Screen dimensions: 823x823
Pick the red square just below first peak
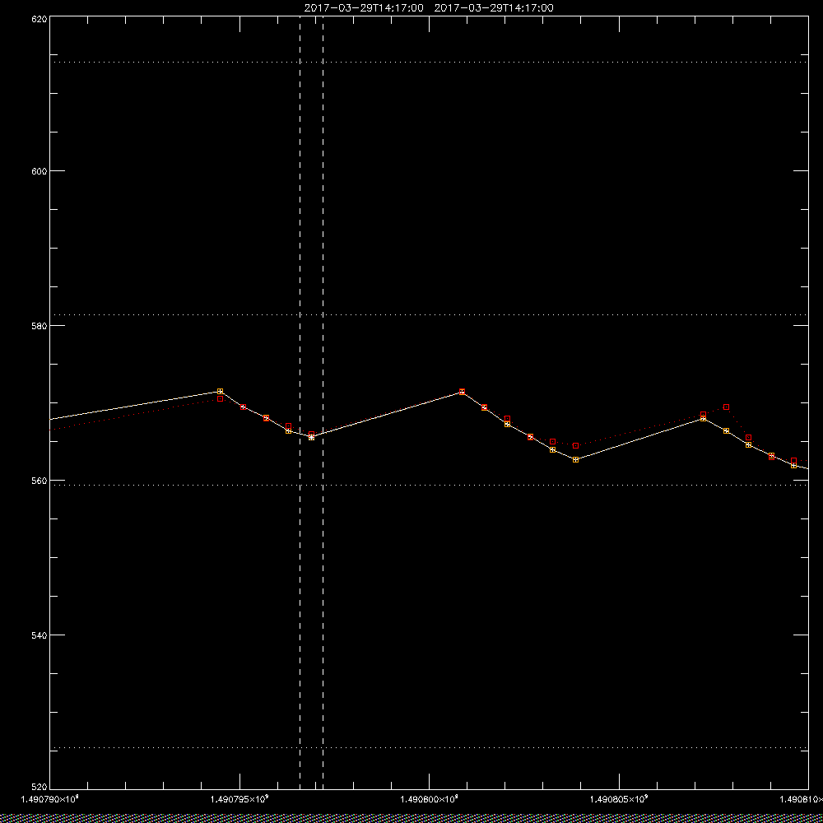220,399
